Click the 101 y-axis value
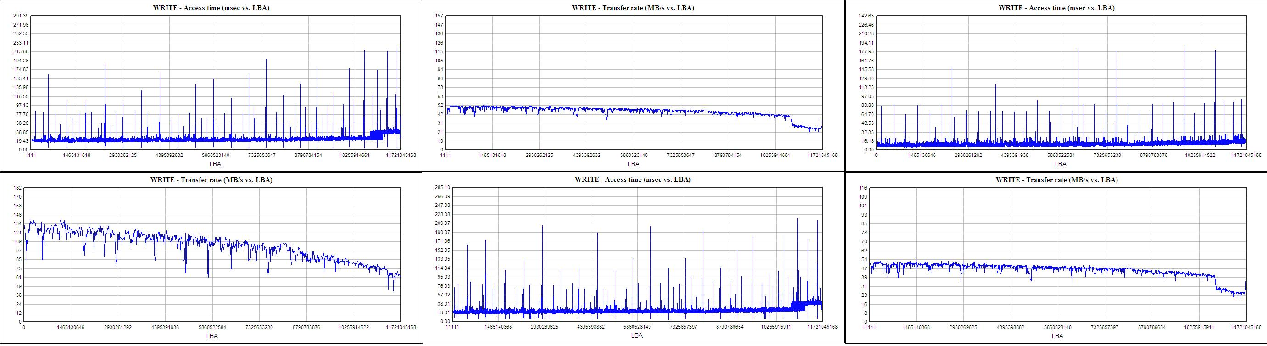Viewport: 1267px width, 346px height. 862,206
